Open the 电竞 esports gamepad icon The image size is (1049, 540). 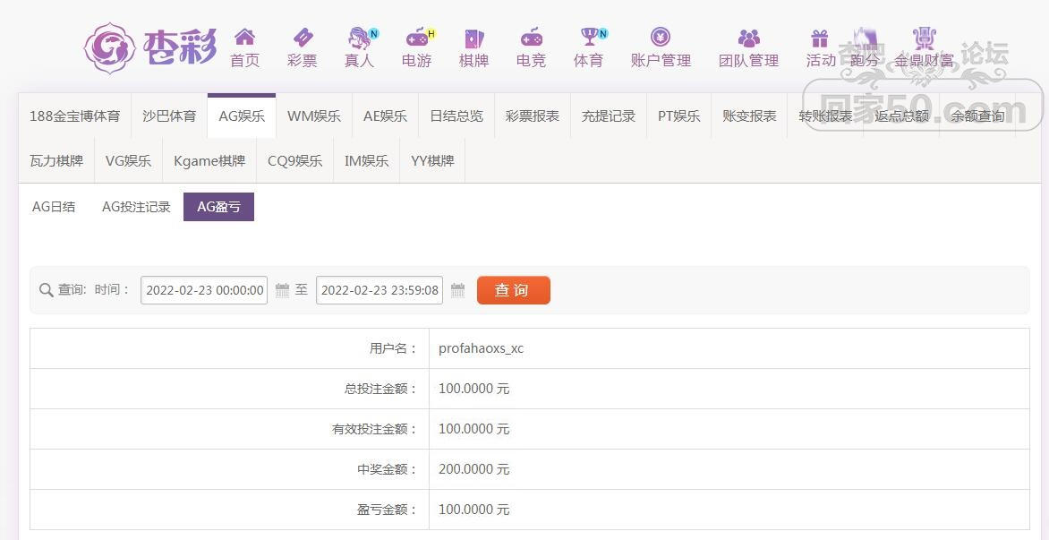pos(531,38)
